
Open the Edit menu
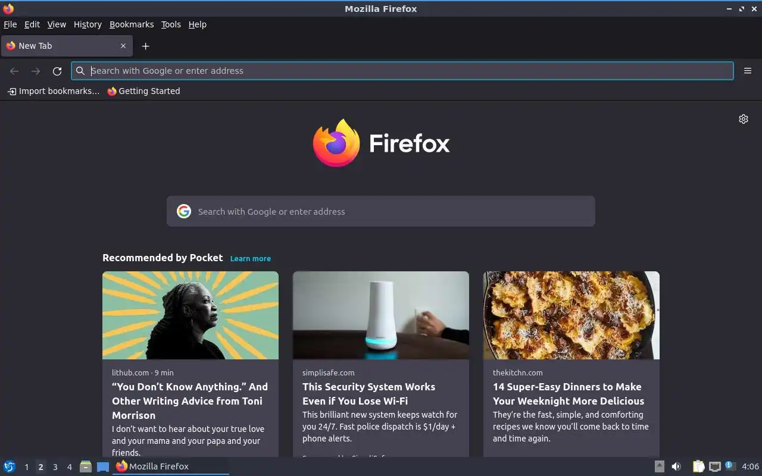pyautogui.click(x=32, y=24)
